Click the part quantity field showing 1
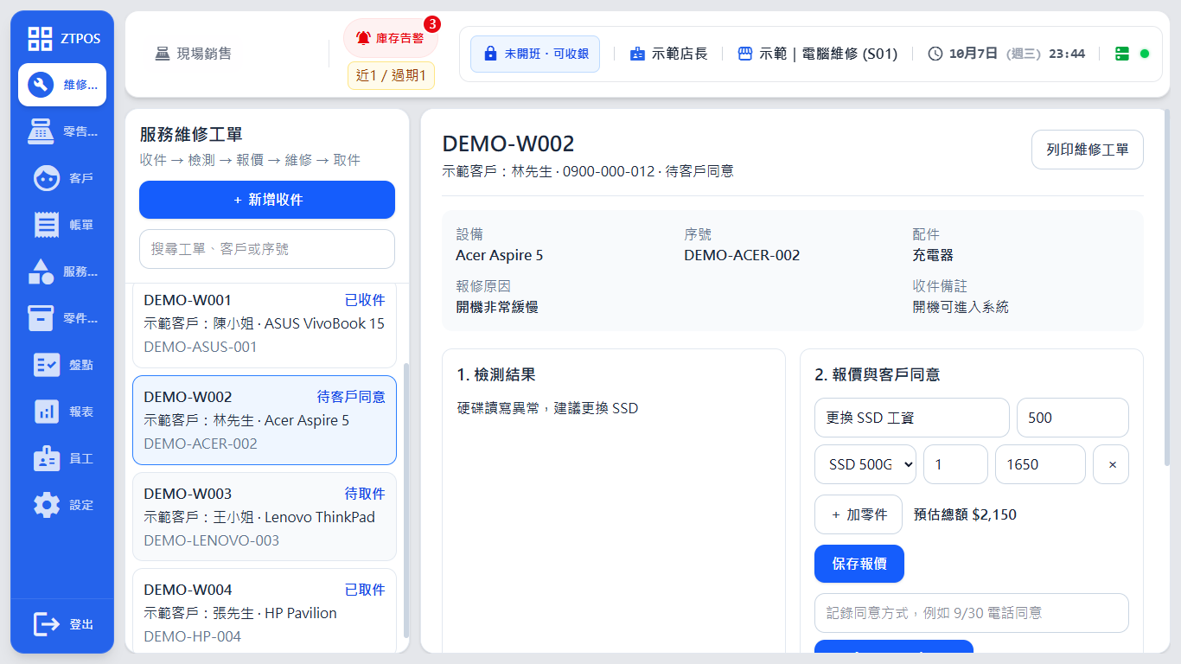 click(955, 464)
